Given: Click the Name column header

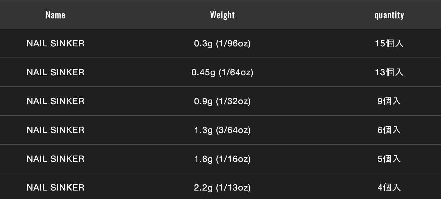Looking at the screenshot, I should (x=55, y=15).
